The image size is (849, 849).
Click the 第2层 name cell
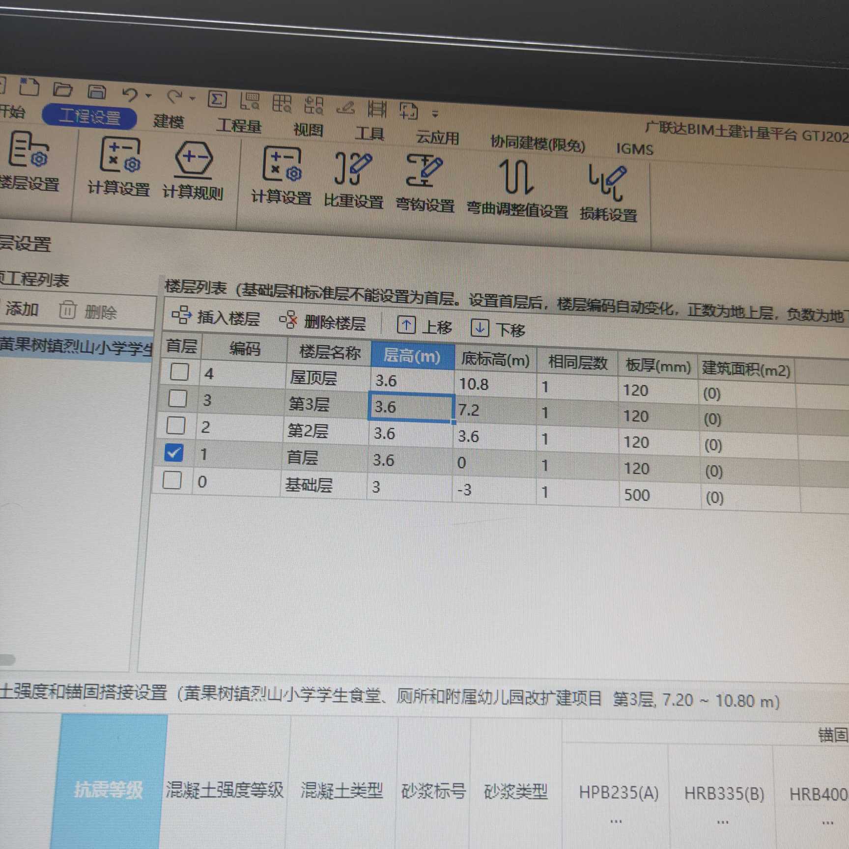pyautogui.click(x=325, y=431)
